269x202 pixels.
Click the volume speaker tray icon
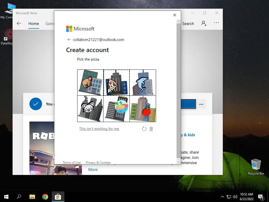tap(235, 197)
